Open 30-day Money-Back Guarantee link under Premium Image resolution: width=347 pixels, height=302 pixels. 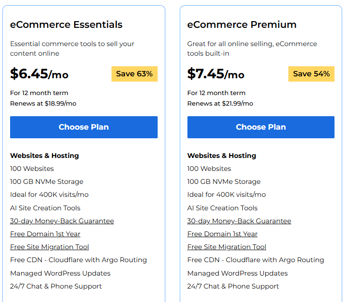pos(239,221)
